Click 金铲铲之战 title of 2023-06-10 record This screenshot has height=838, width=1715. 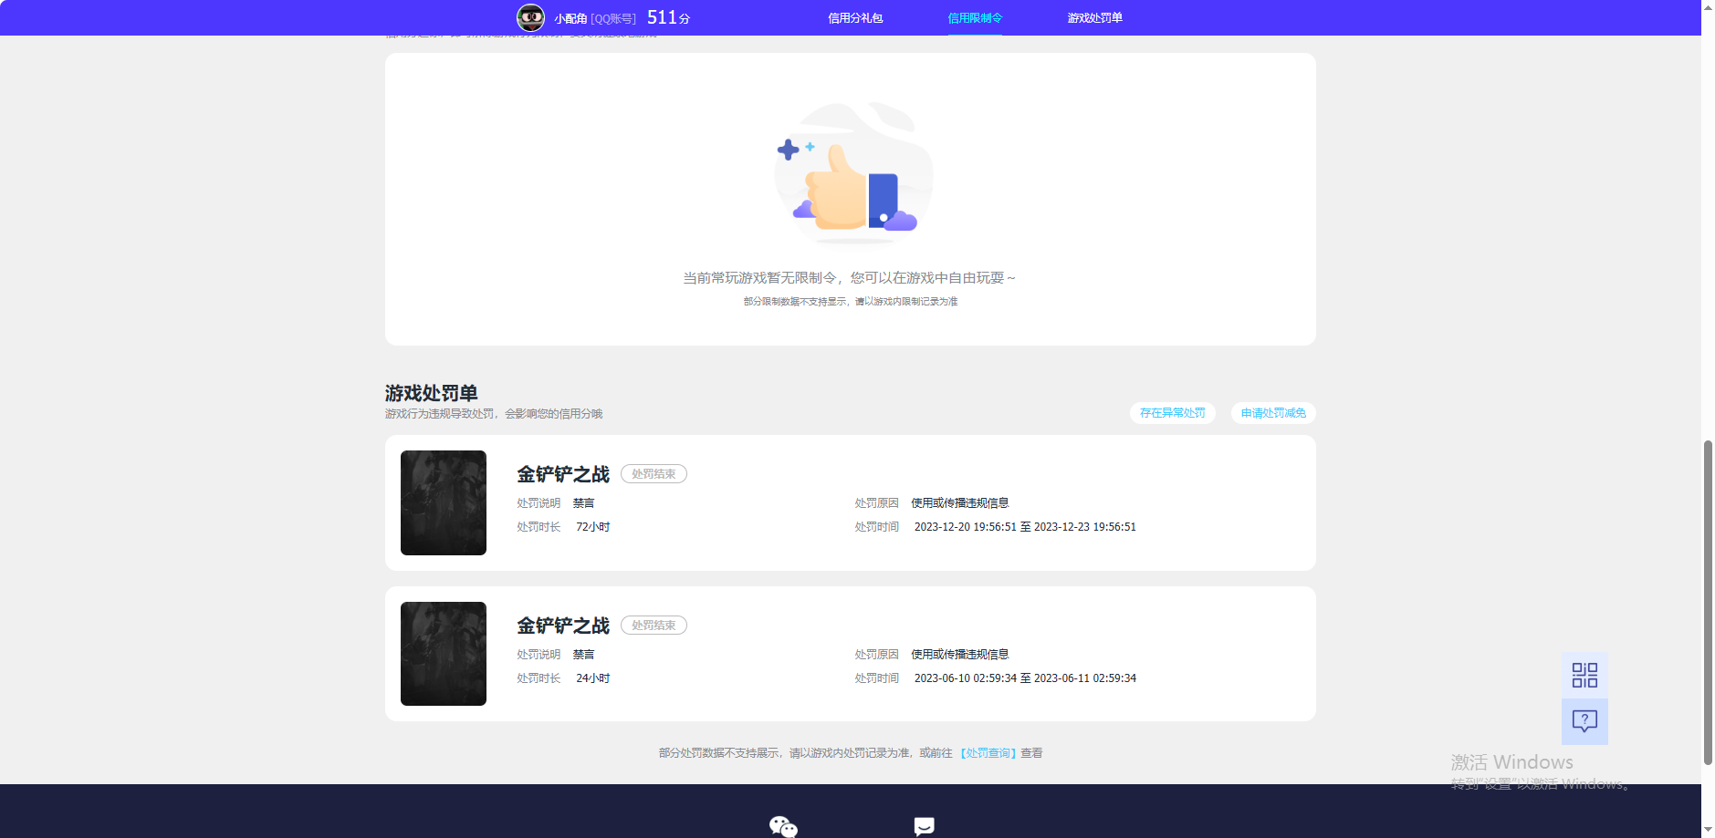click(563, 626)
